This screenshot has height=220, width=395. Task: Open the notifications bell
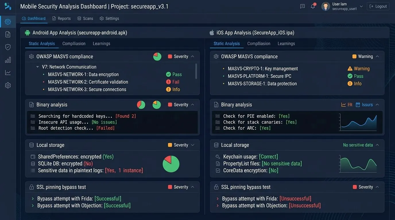click(x=313, y=6)
